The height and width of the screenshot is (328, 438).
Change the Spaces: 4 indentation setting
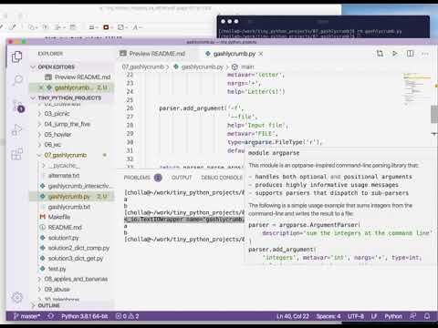[x=328, y=316]
